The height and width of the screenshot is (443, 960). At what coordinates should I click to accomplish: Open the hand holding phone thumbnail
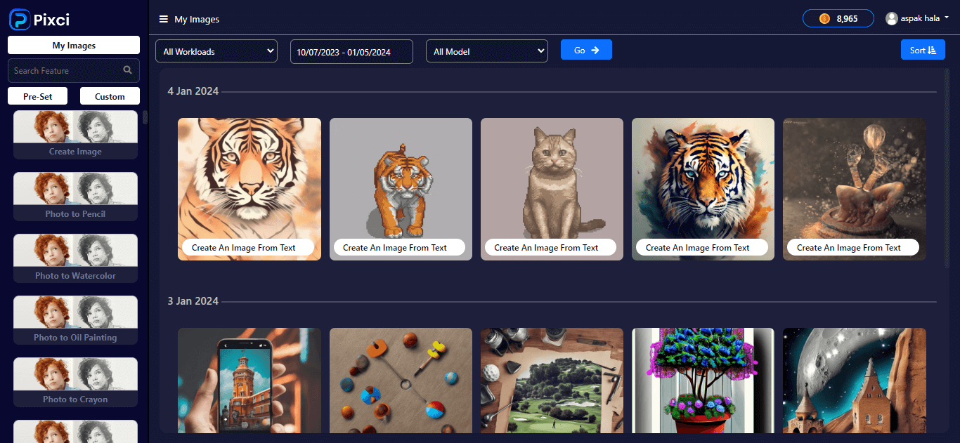click(x=249, y=381)
